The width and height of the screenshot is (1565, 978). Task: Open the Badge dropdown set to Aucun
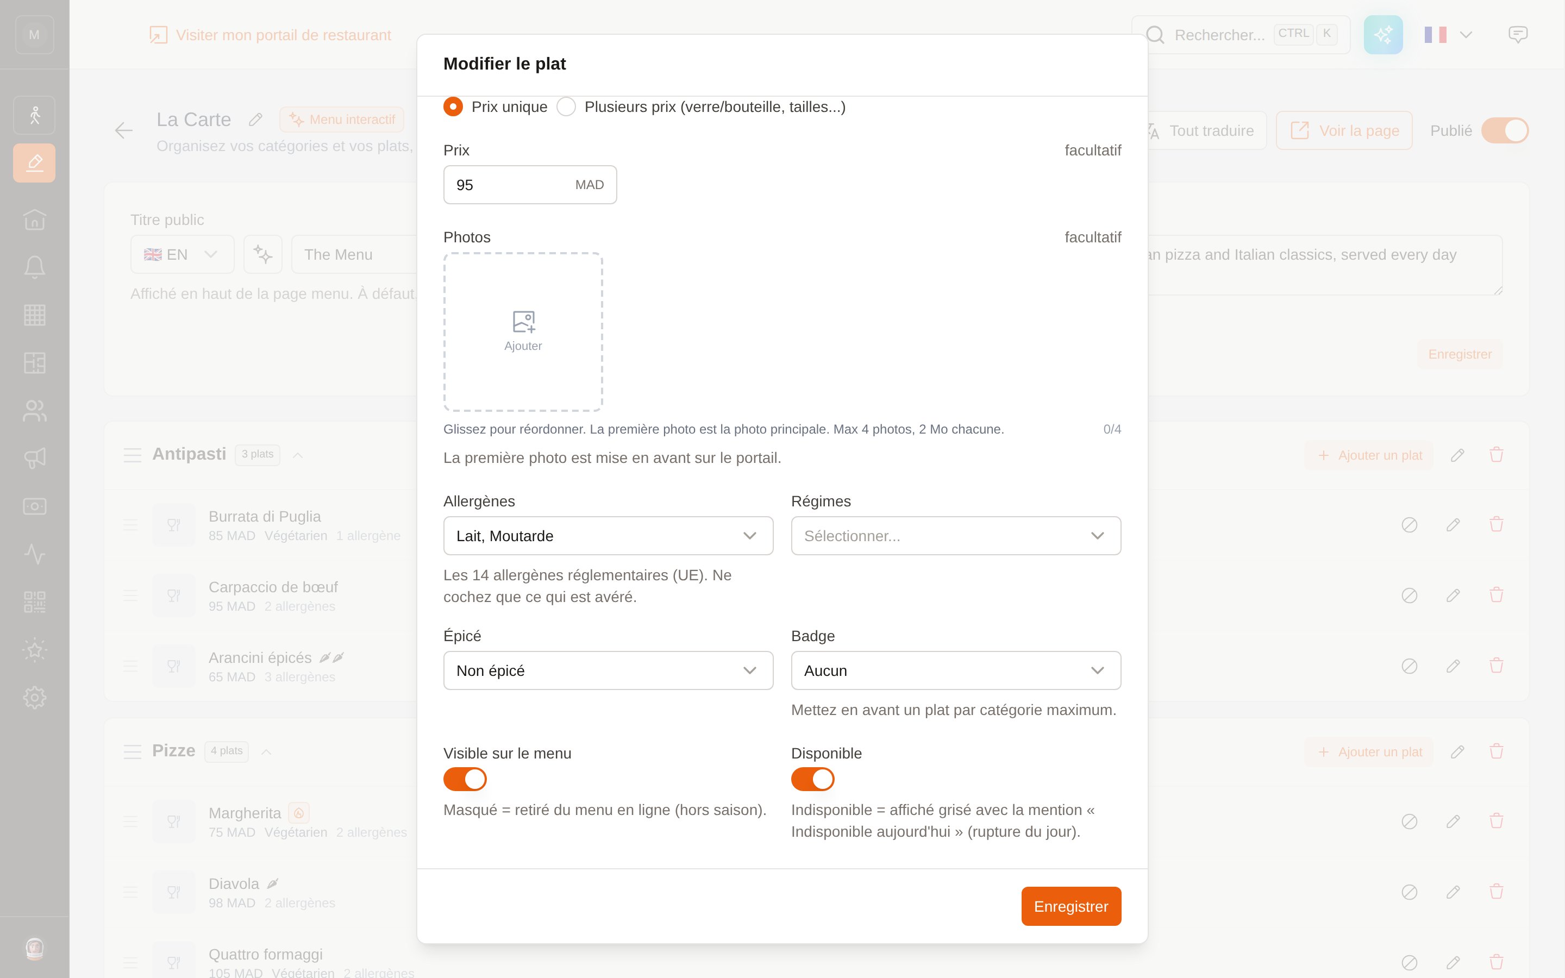pos(956,671)
